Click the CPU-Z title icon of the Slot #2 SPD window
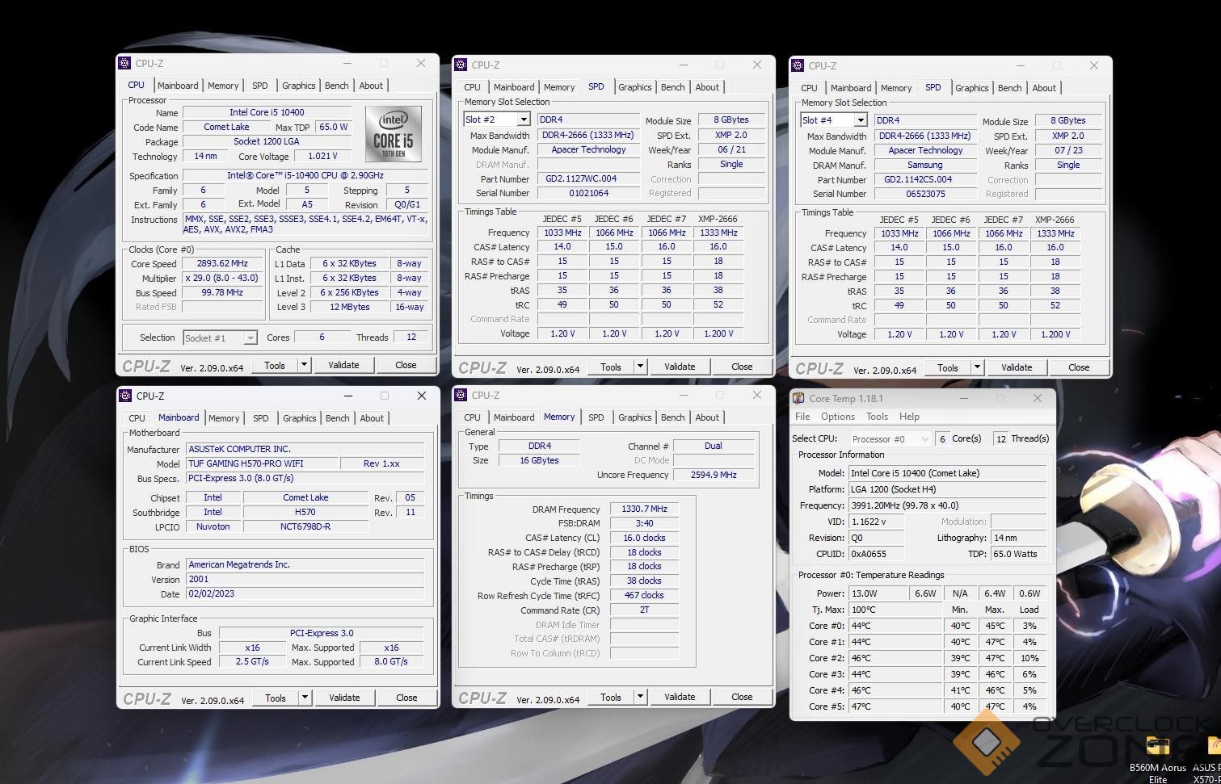1221x784 pixels. pyautogui.click(x=461, y=65)
